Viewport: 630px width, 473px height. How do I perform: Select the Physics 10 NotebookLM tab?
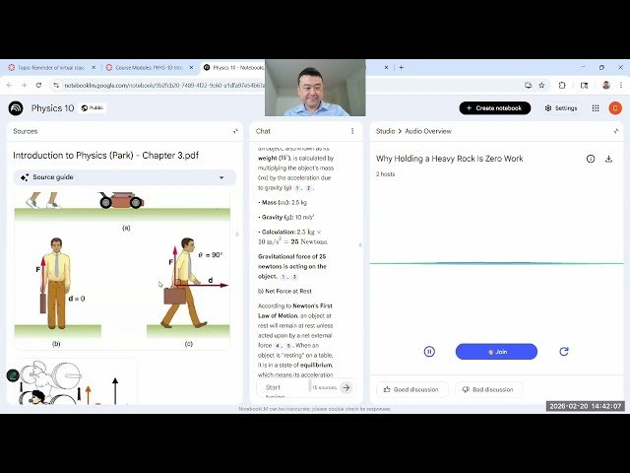tap(233, 68)
